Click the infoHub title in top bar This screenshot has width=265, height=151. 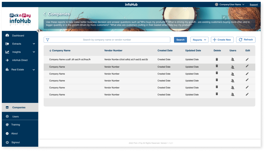[131, 5]
